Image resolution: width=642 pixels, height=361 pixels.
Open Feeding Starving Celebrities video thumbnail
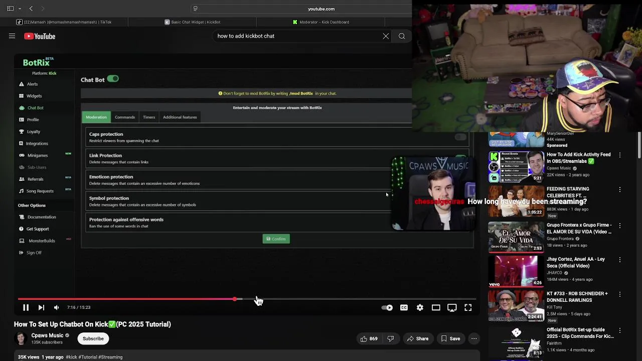pos(516,201)
